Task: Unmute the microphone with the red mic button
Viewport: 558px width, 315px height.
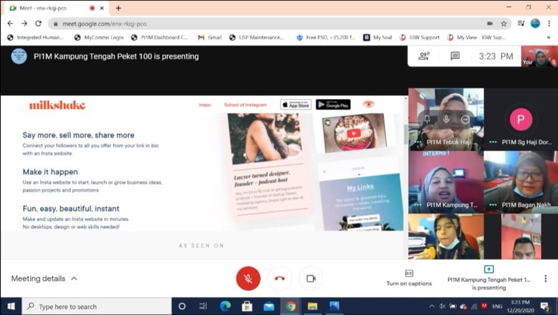Action: pos(248,278)
